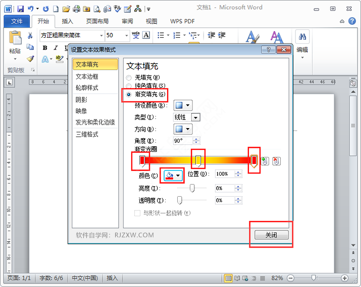Select 映像 category in dialog
361x287 pixels.
(95, 111)
